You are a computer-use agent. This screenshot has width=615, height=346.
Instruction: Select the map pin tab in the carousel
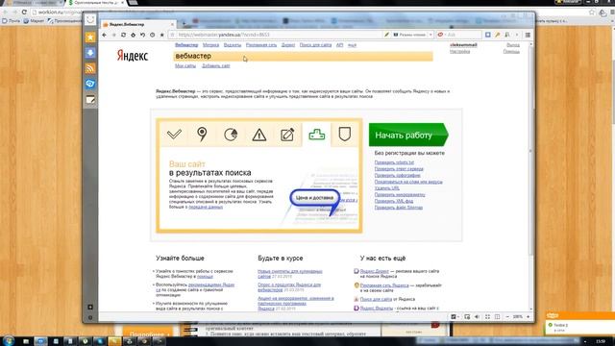click(x=202, y=135)
